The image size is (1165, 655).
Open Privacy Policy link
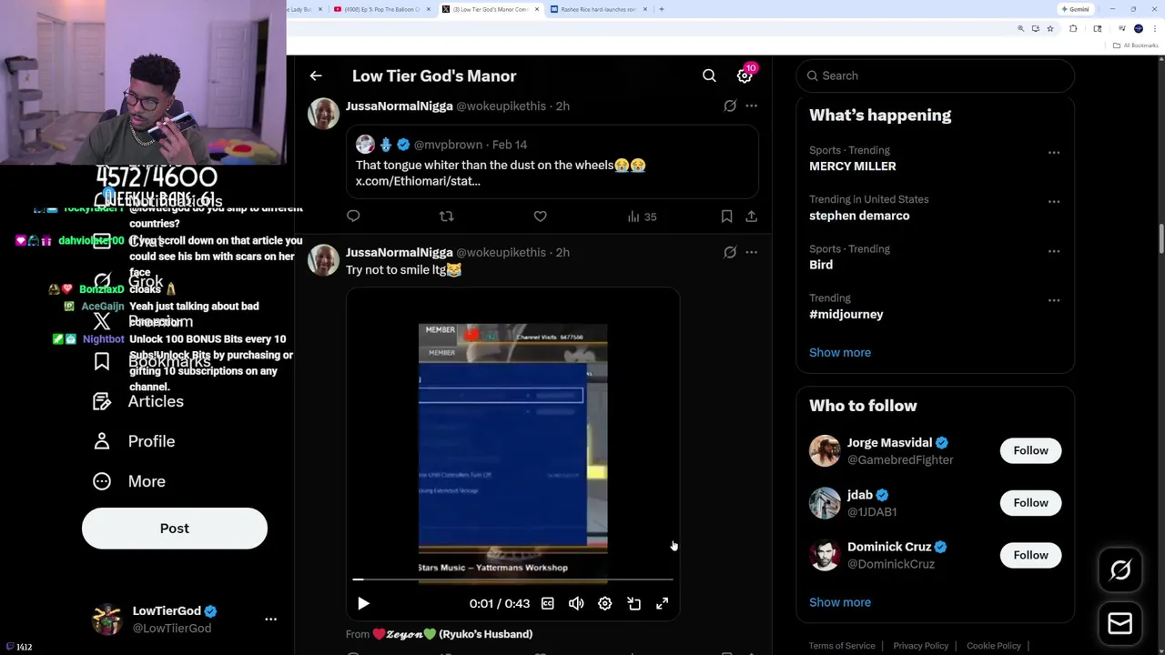click(x=921, y=646)
